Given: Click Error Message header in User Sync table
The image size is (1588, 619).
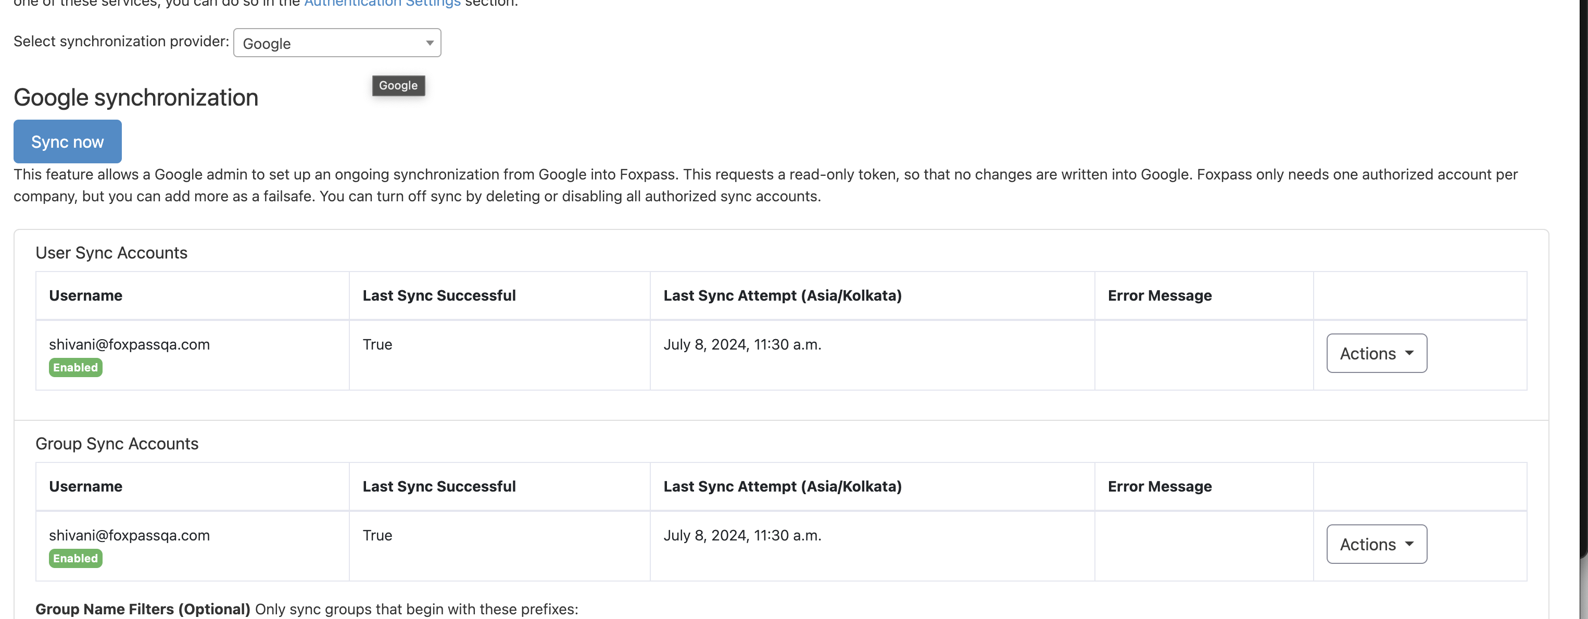Looking at the screenshot, I should (1160, 295).
